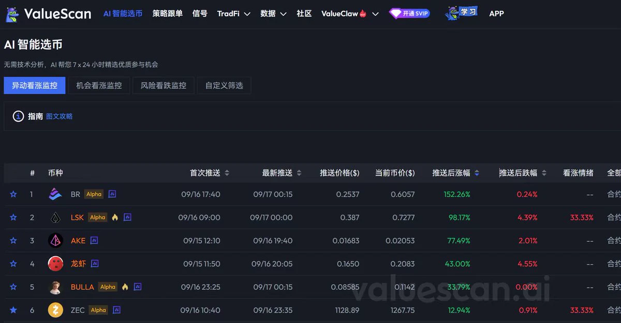Open the 龙虾 coin name link

coord(79,264)
